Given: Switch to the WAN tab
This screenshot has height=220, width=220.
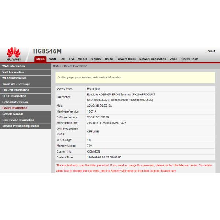Looking at the screenshot, I should point(52,59).
